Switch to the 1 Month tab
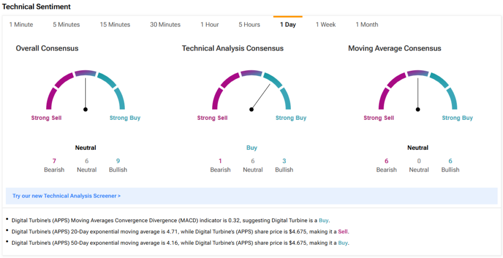The image size is (503, 258). click(366, 25)
